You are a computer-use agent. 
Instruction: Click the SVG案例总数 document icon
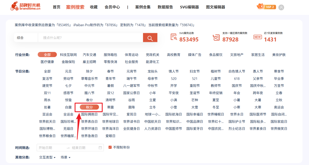(174, 37)
